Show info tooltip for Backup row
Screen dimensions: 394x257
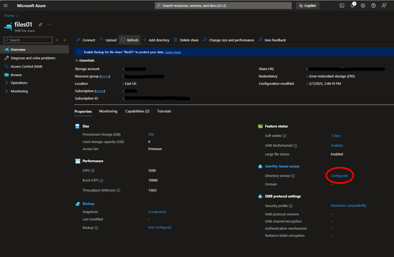pos(96,228)
